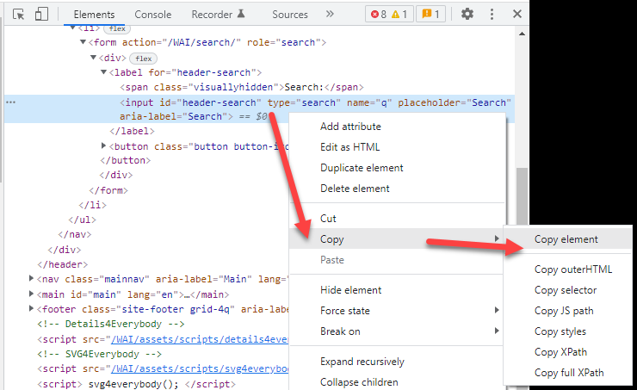Open the Copy submenu item

398,238
